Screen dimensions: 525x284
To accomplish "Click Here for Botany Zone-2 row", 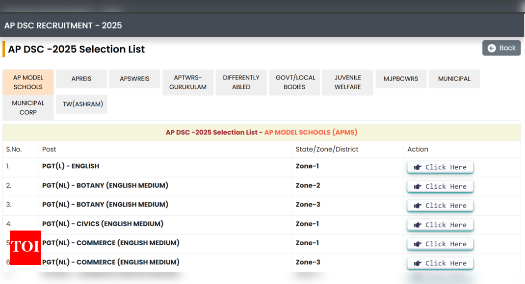I will point(440,186).
